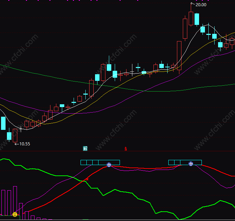Image resolution: width=235 pixels, height=221 pixels.
Task: Click the first blue sad-face signal icon
Action: pyautogui.click(x=109, y=165)
